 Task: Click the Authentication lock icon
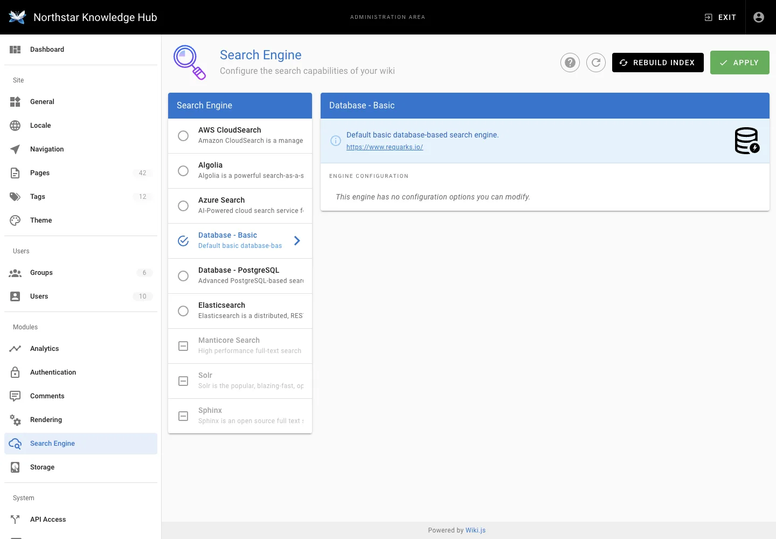[x=15, y=372]
